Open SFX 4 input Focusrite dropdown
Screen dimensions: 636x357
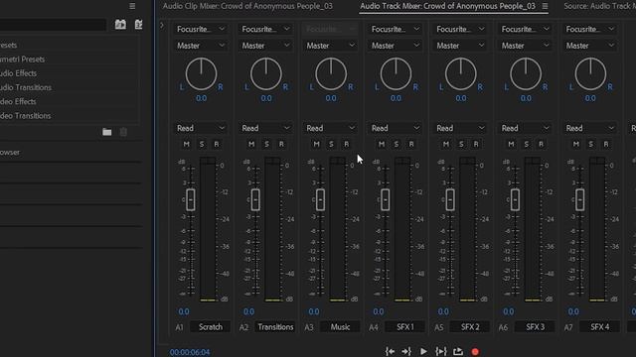click(x=589, y=29)
